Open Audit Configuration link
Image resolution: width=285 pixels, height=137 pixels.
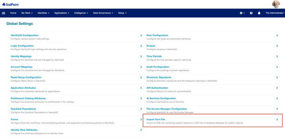click(158, 67)
